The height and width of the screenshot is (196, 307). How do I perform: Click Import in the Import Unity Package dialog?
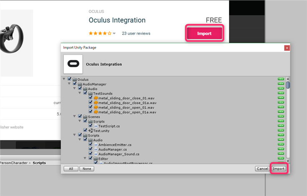(x=279, y=169)
